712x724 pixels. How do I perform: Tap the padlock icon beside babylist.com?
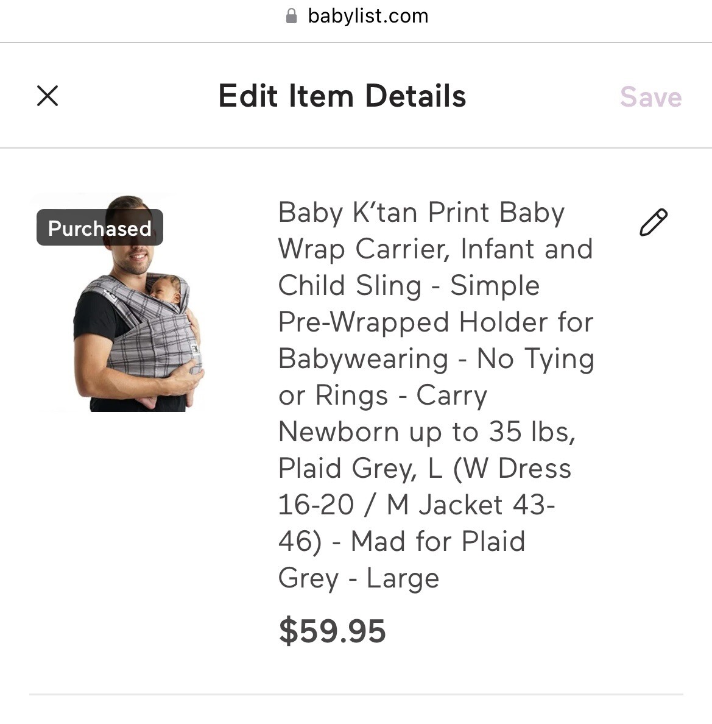click(x=291, y=16)
